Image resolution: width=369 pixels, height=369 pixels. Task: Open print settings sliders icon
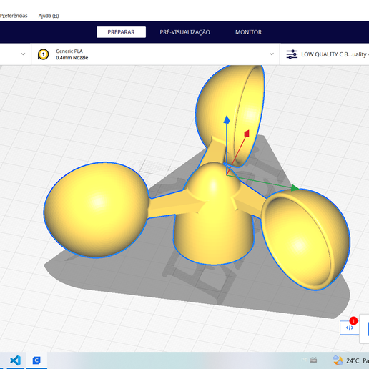click(x=292, y=54)
